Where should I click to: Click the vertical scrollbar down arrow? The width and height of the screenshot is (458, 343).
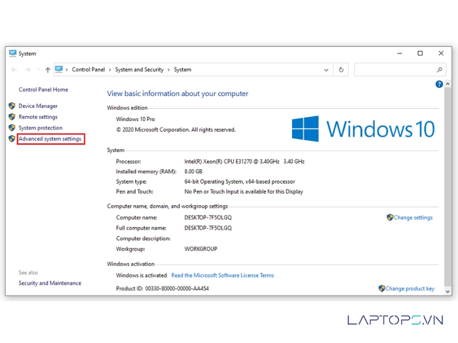pos(448,291)
